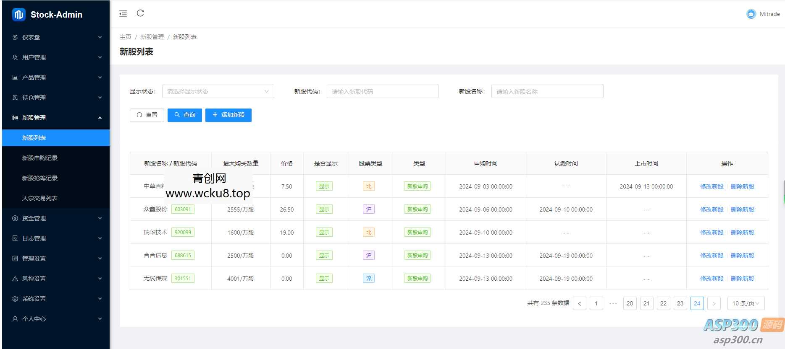Image resolution: width=785 pixels, height=349 pixels.
Task: Click the 持仓管理 sidebar icon
Action: point(15,98)
